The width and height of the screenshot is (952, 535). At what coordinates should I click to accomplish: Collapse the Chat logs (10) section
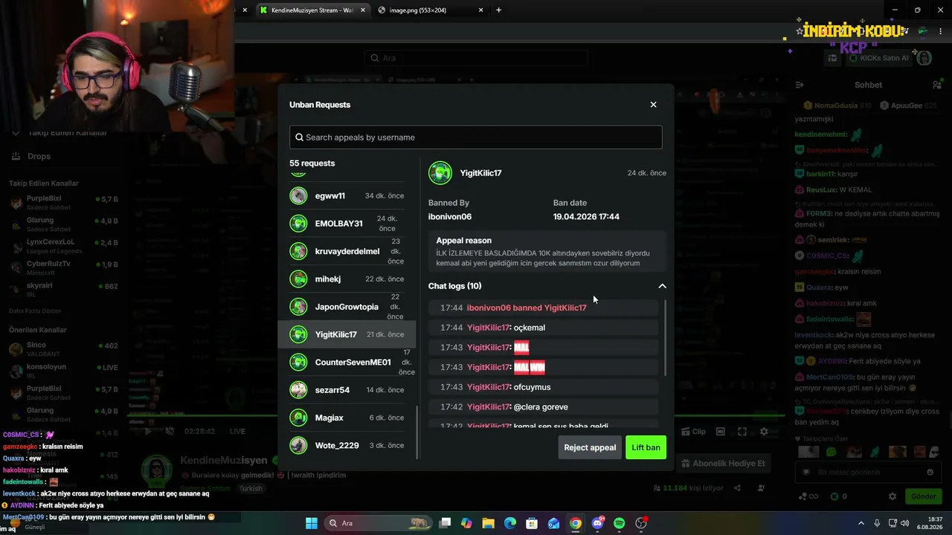pyautogui.click(x=662, y=286)
